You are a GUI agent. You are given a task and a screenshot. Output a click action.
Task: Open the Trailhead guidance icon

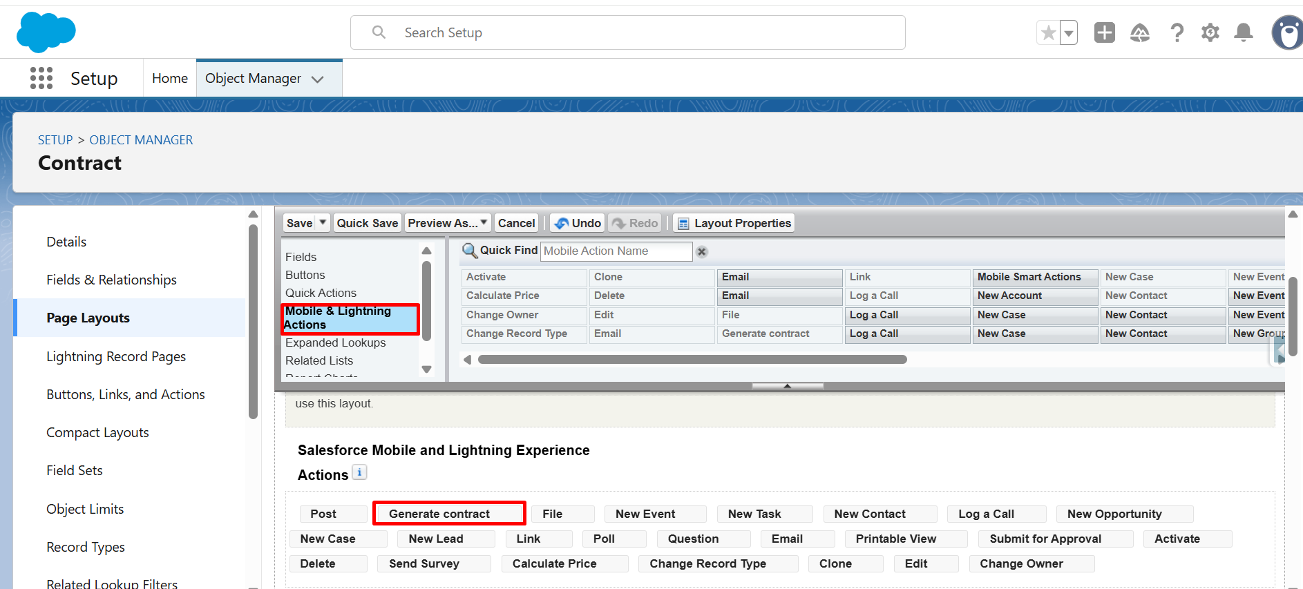(x=1139, y=32)
